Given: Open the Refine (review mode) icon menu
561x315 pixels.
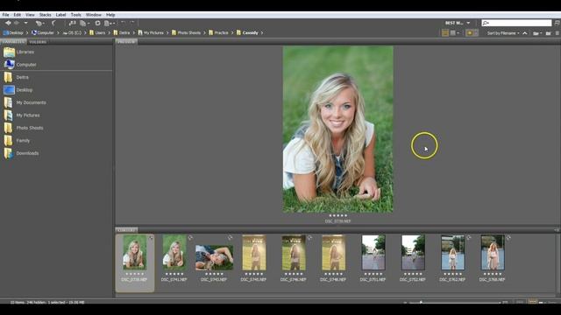Looking at the screenshot, I should [x=84, y=23].
